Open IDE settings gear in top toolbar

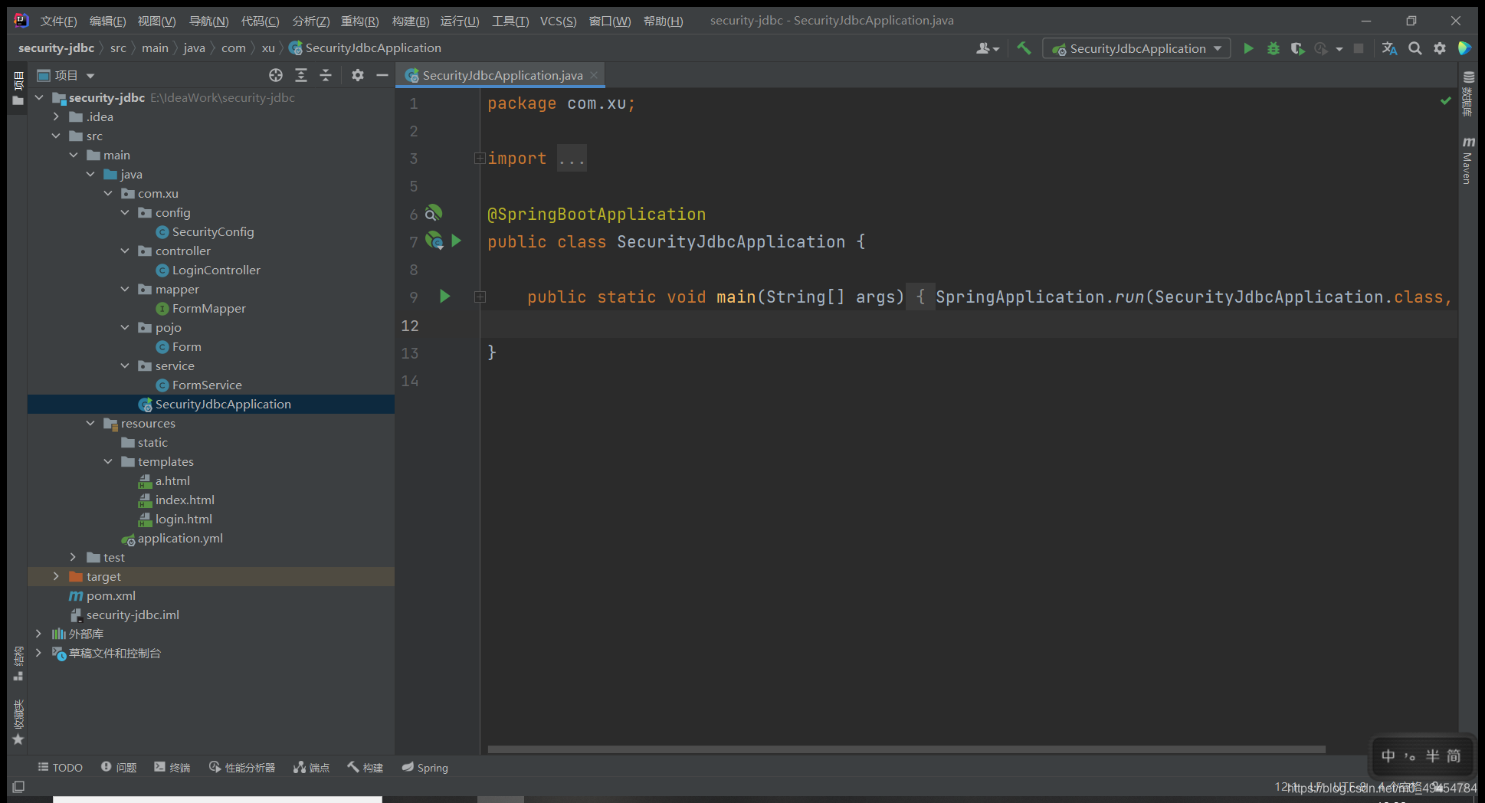pos(1440,48)
